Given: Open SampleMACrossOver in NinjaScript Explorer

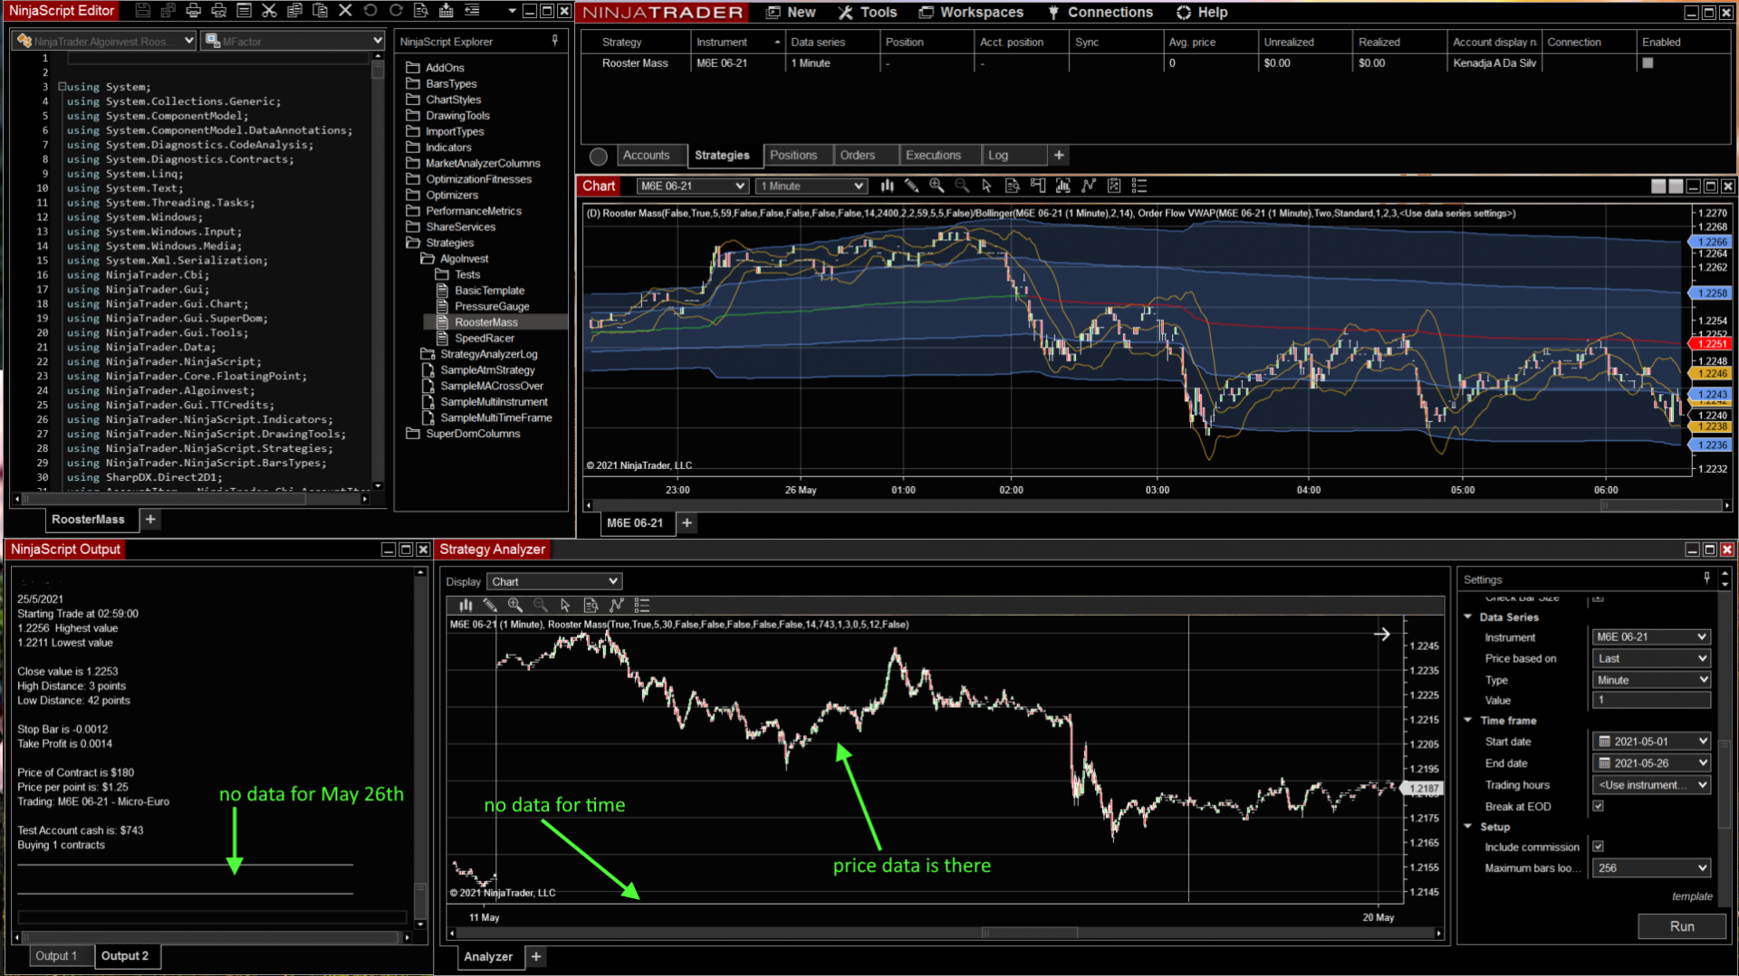Looking at the screenshot, I should click(492, 386).
